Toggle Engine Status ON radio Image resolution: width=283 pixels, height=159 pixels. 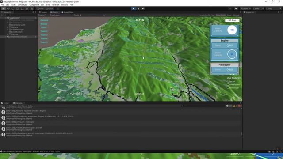tap(228, 45)
